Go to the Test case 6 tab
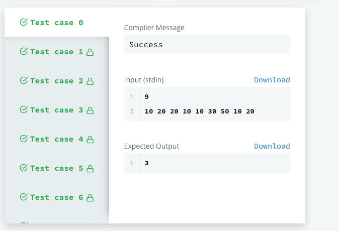 (x=56, y=197)
